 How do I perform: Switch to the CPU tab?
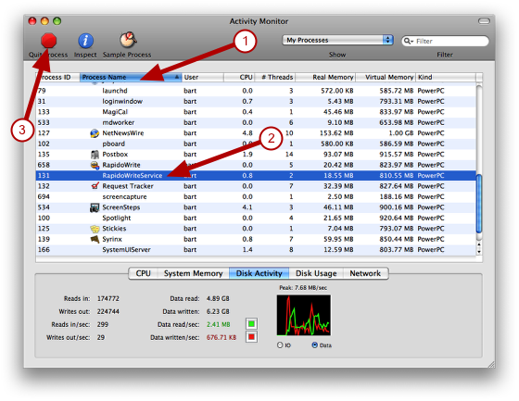pyautogui.click(x=143, y=273)
